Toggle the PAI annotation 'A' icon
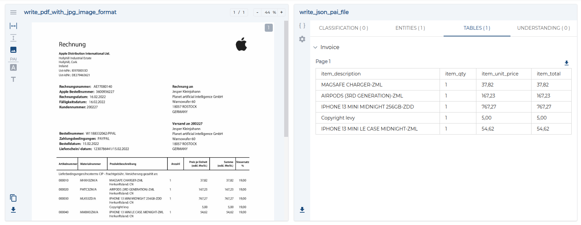The image size is (581, 225). (x=13, y=67)
